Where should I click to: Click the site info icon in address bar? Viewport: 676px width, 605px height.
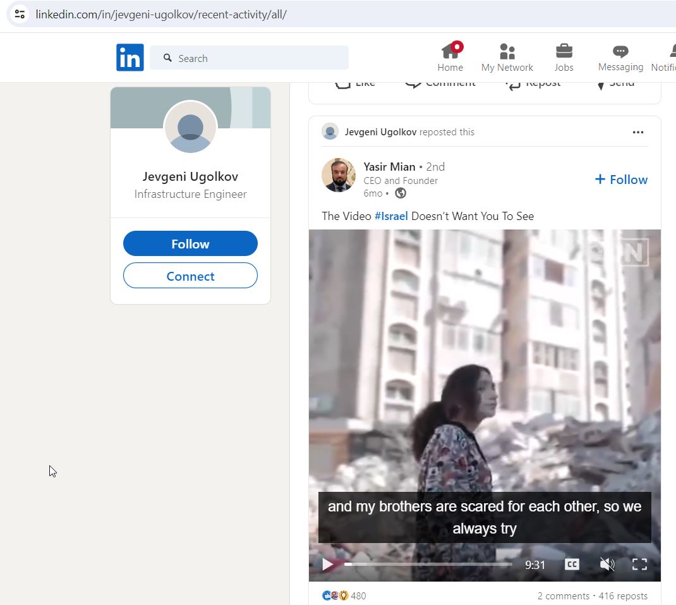pyautogui.click(x=20, y=15)
